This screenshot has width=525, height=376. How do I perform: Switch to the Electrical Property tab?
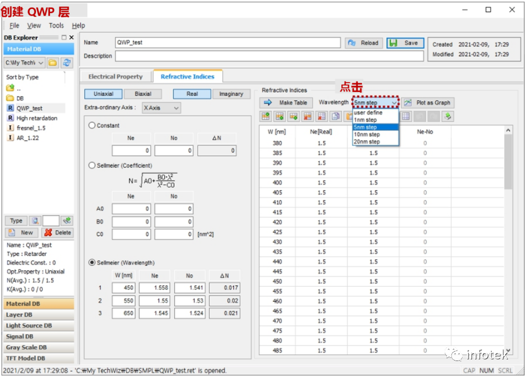click(x=116, y=77)
